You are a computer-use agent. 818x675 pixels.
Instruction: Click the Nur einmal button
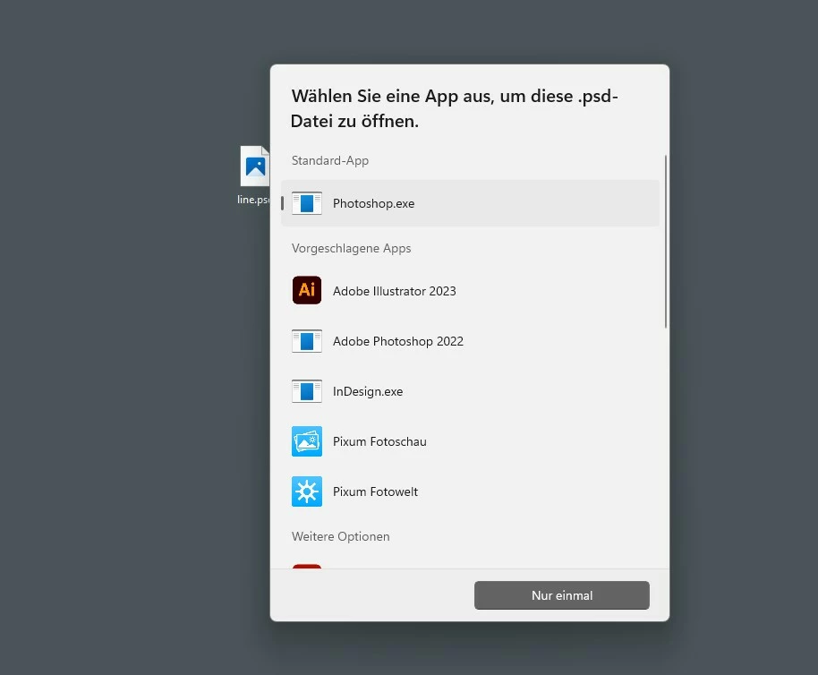[x=562, y=595]
